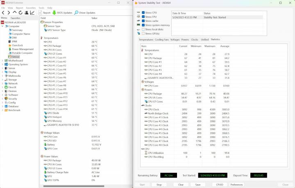Open the File menu
The width and height of the screenshot is (295, 188).
tap(3, 8)
